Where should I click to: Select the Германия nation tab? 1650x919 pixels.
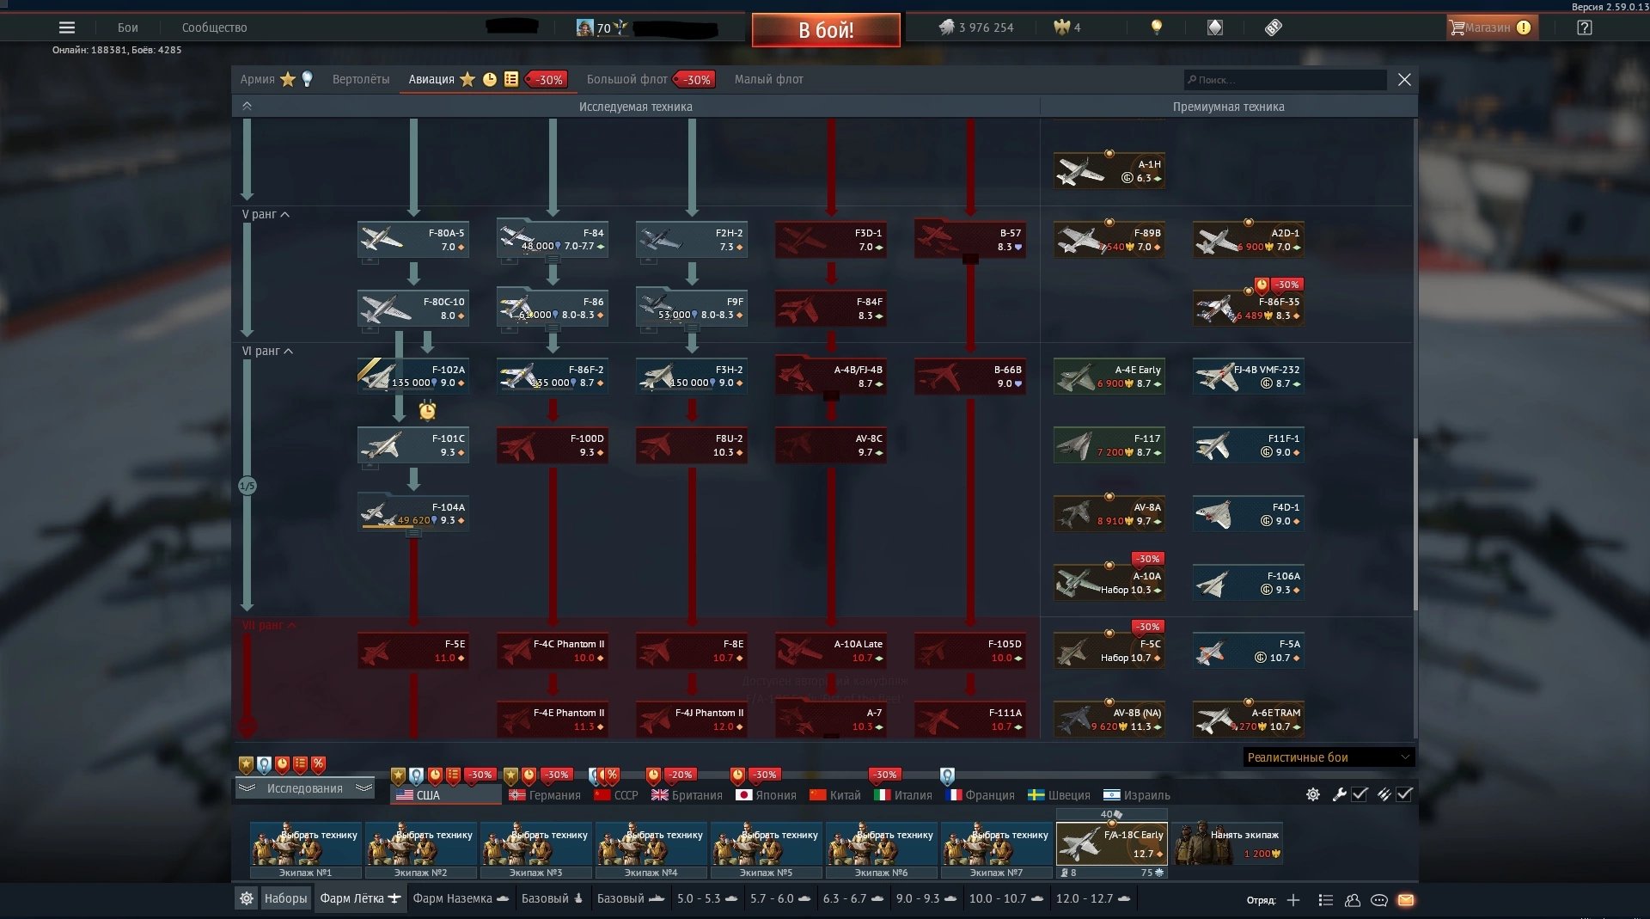545,795
